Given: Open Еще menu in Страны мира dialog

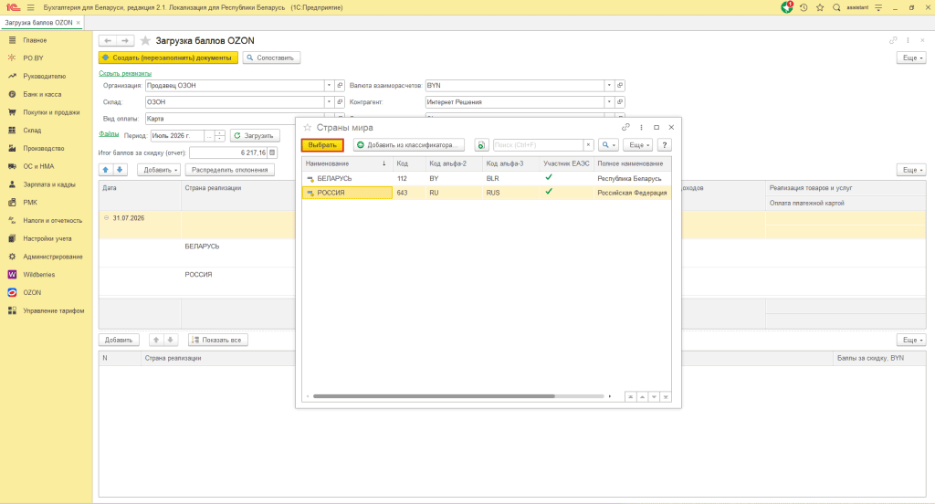Looking at the screenshot, I should point(637,145).
